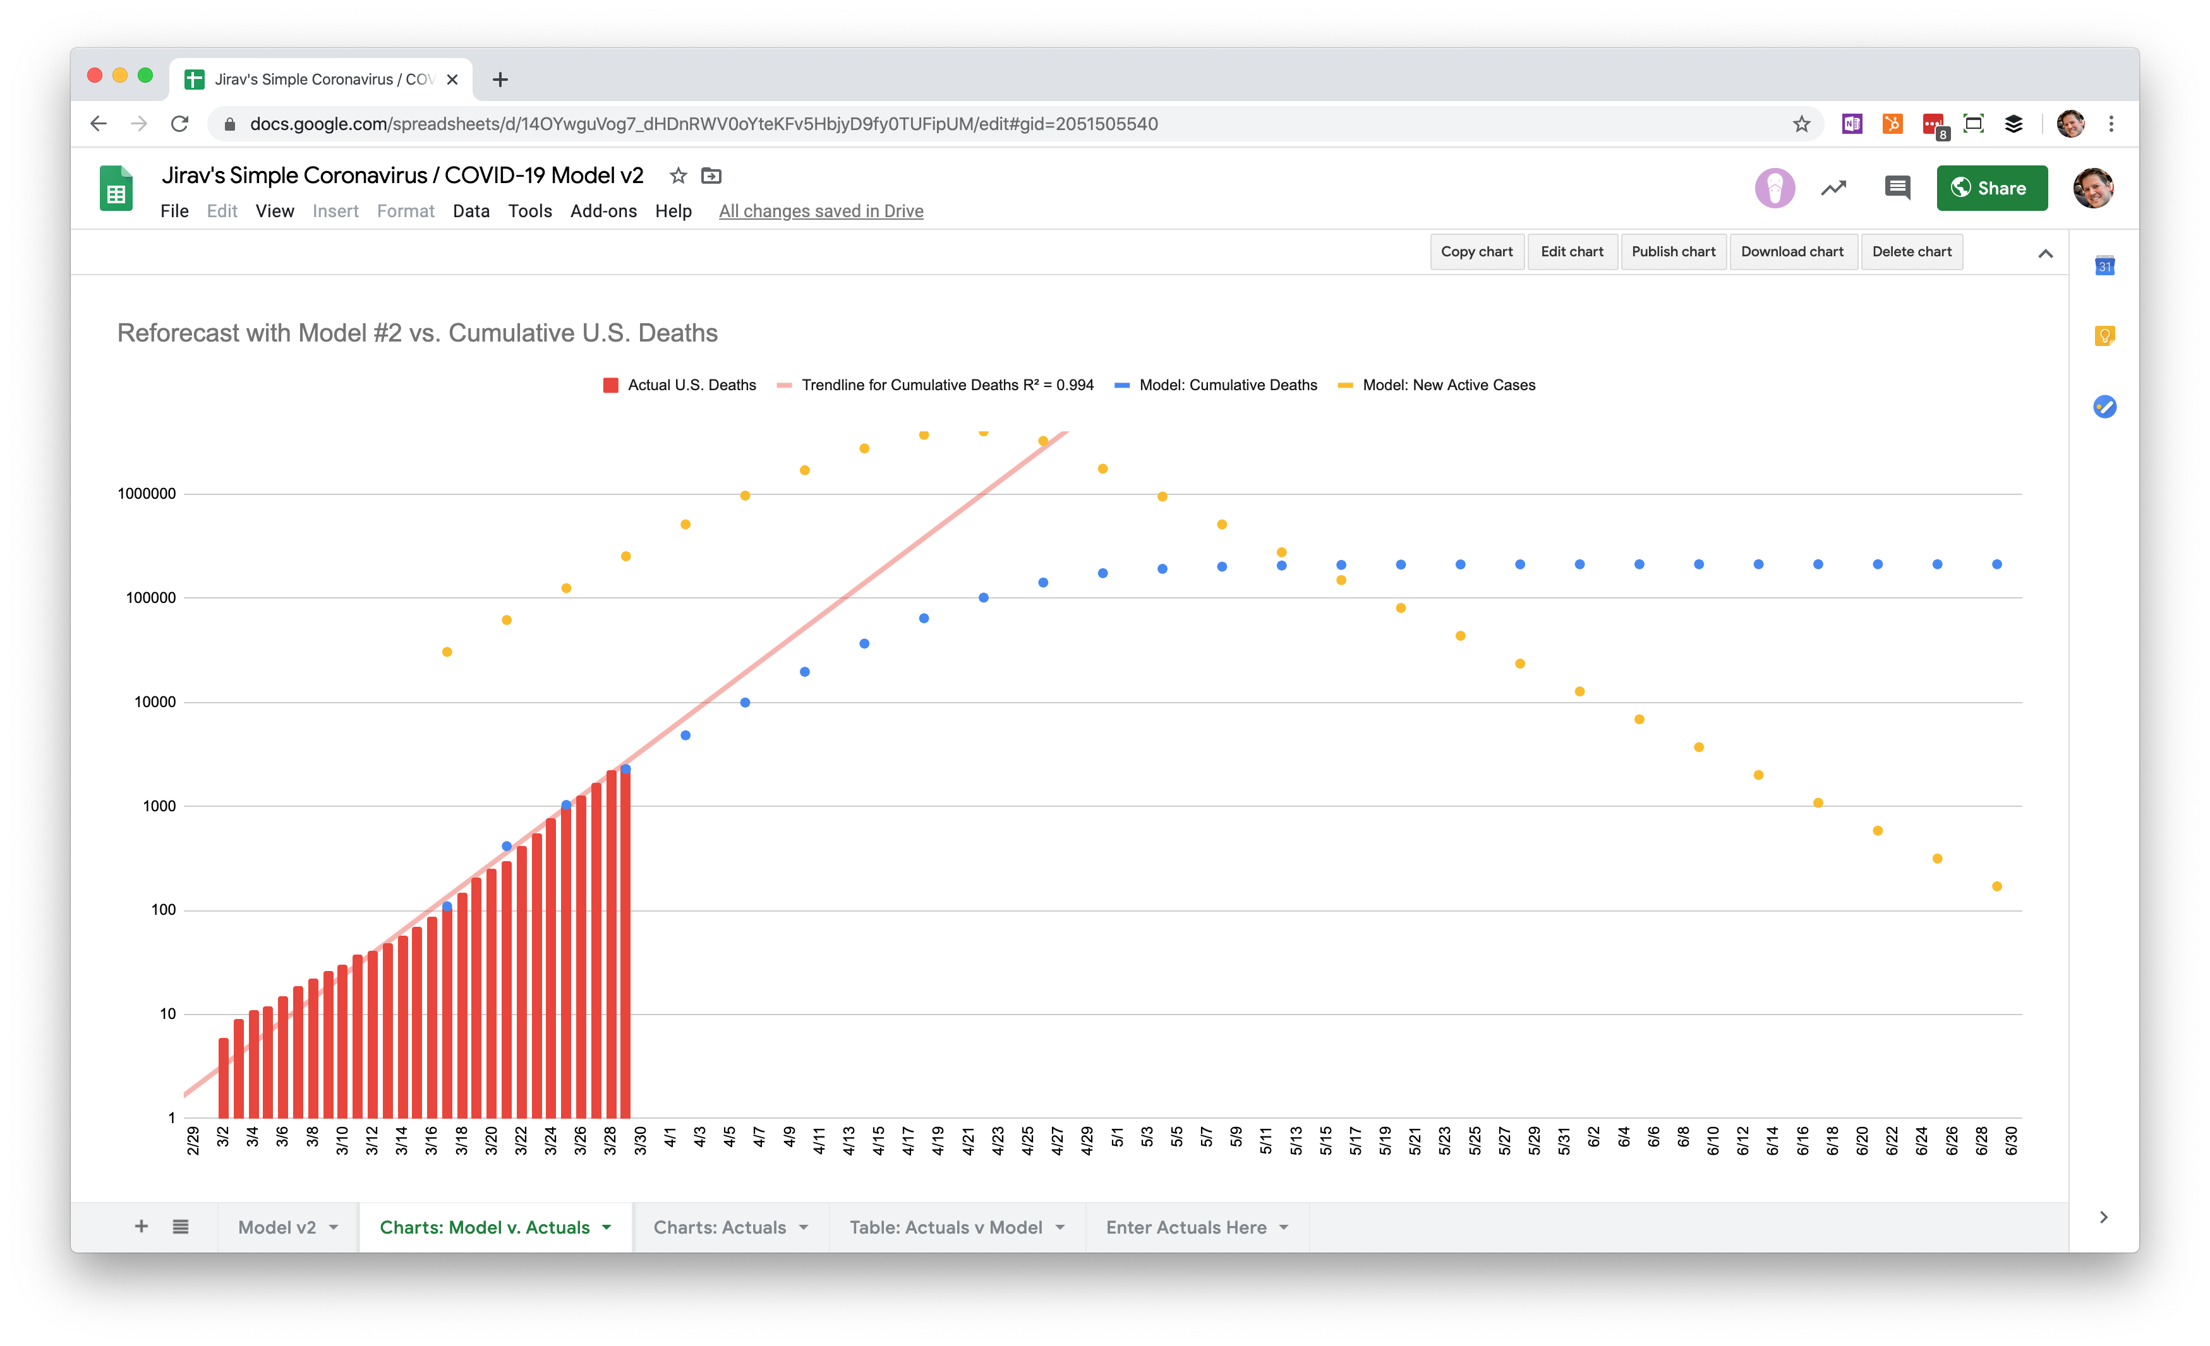This screenshot has width=2210, height=1346.
Task: Open the Google Calendar side panel icon
Action: click(x=2104, y=266)
